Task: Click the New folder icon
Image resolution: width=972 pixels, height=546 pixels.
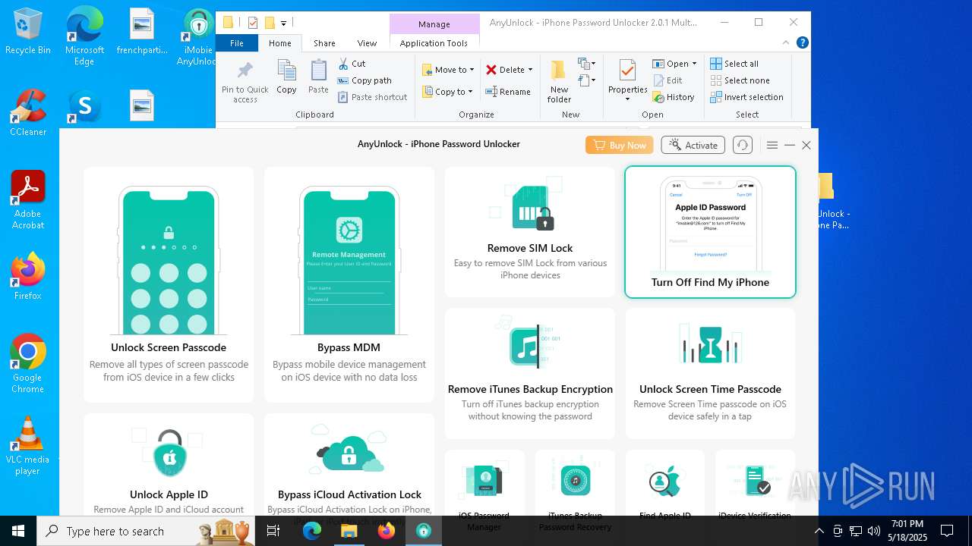Action: pyautogui.click(x=559, y=82)
